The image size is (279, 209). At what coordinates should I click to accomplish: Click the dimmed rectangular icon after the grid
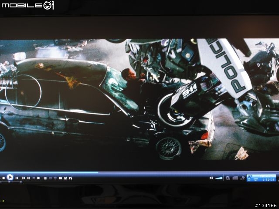pyautogui.click(x=51, y=178)
